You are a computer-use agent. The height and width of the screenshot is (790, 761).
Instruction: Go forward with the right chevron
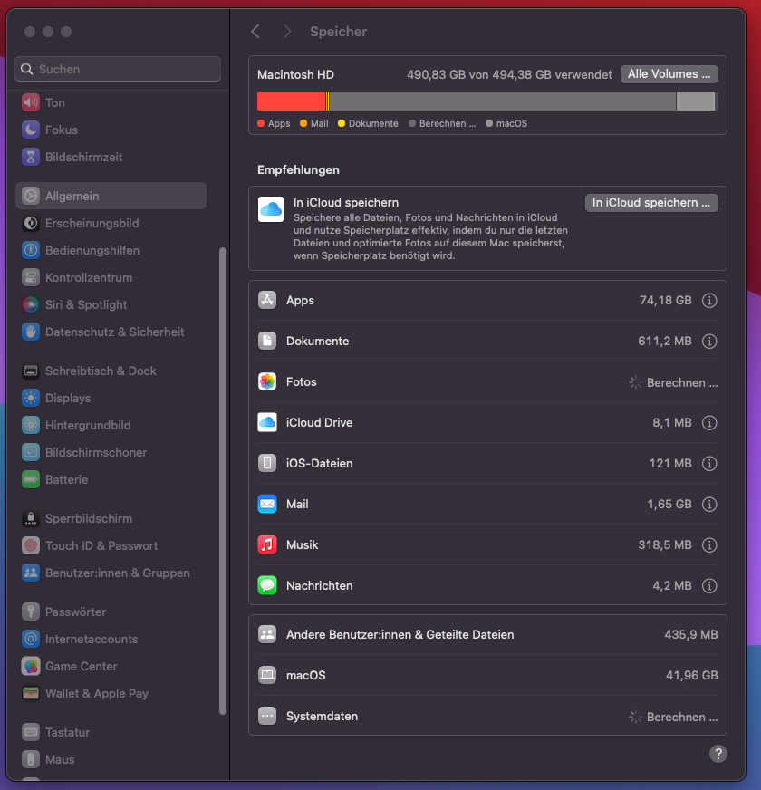coord(287,32)
